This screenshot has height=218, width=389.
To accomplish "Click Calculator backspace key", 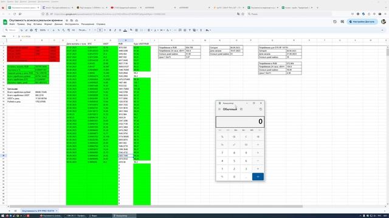I will (258, 137).
